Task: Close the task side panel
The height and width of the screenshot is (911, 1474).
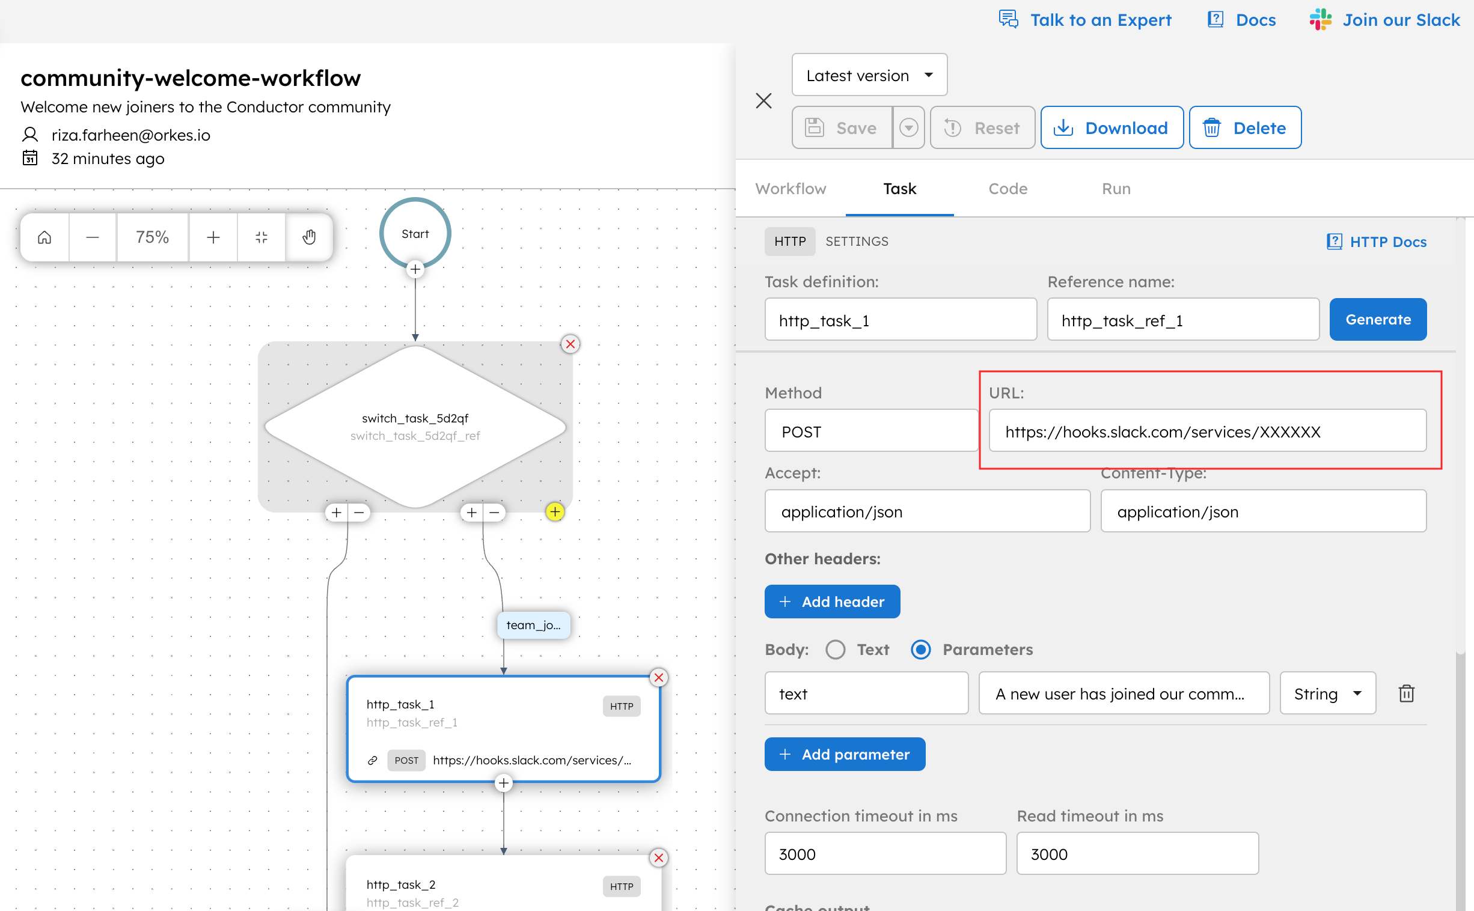Action: 763,100
